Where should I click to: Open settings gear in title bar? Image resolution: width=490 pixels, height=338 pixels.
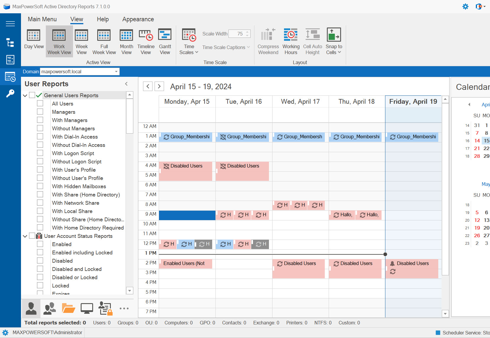point(465,6)
